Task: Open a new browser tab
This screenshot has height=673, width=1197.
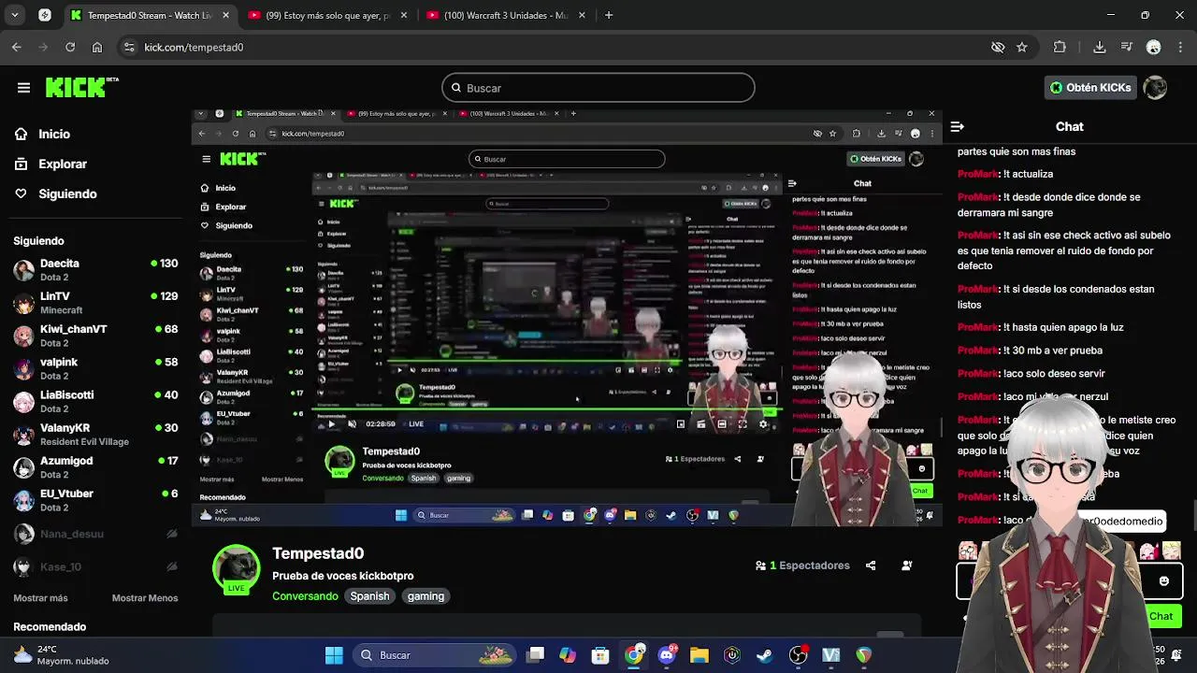Action: tap(609, 15)
